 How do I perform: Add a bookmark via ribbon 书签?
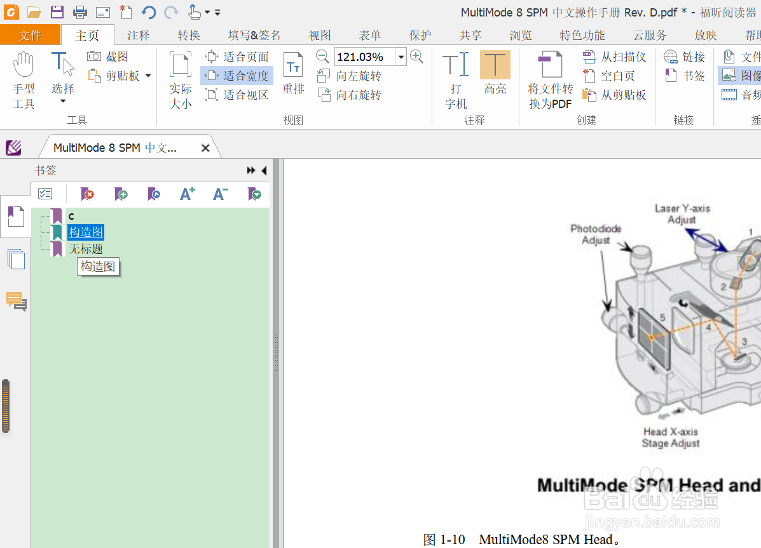(x=684, y=76)
